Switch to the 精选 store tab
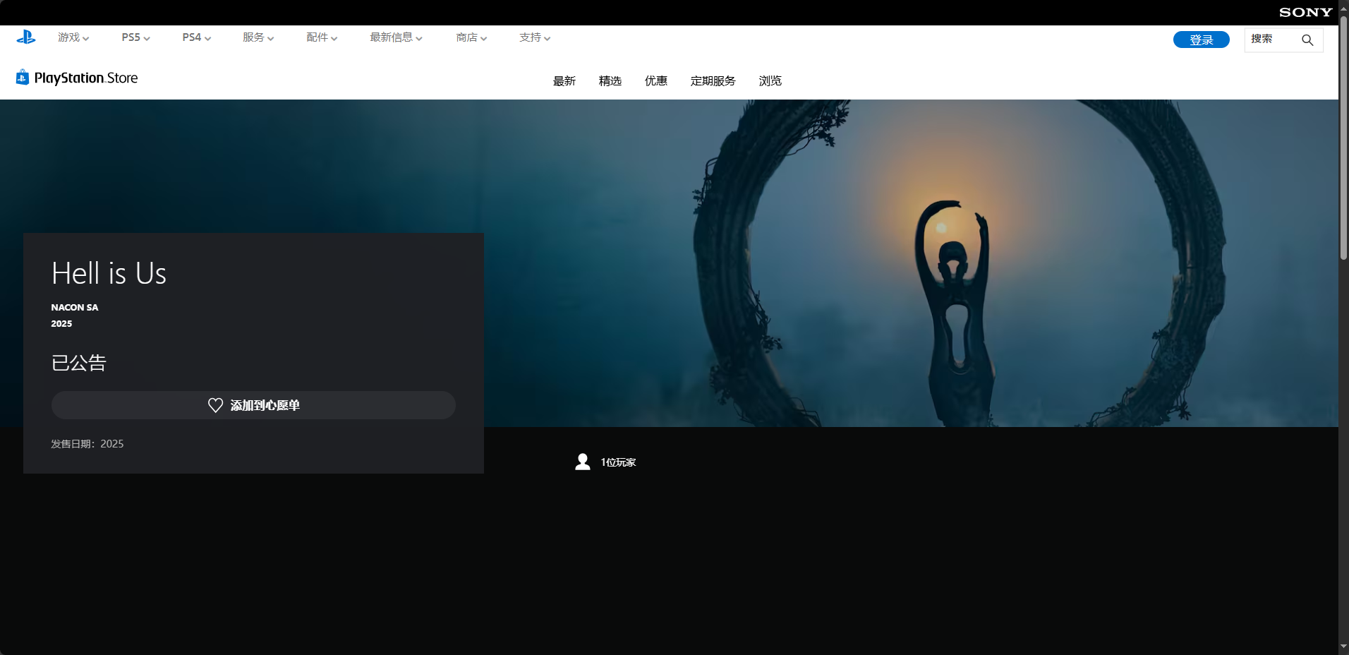The height and width of the screenshot is (655, 1349). (x=610, y=81)
